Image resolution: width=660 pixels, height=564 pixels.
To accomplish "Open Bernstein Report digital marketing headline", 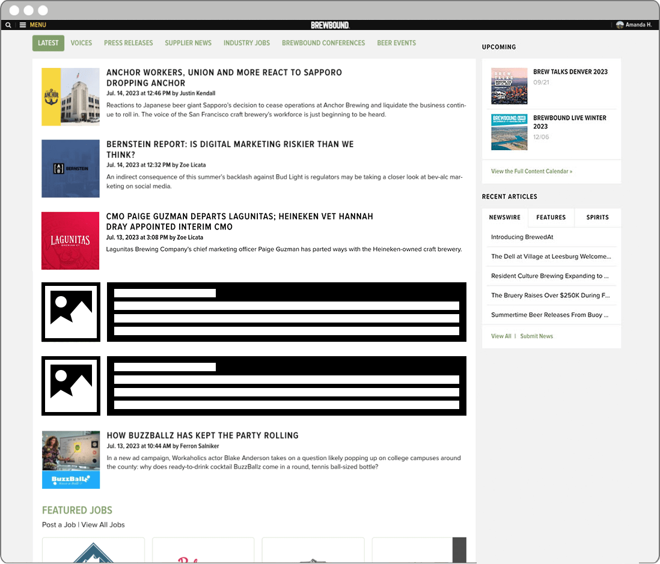I will pyautogui.click(x=230, y=150).
